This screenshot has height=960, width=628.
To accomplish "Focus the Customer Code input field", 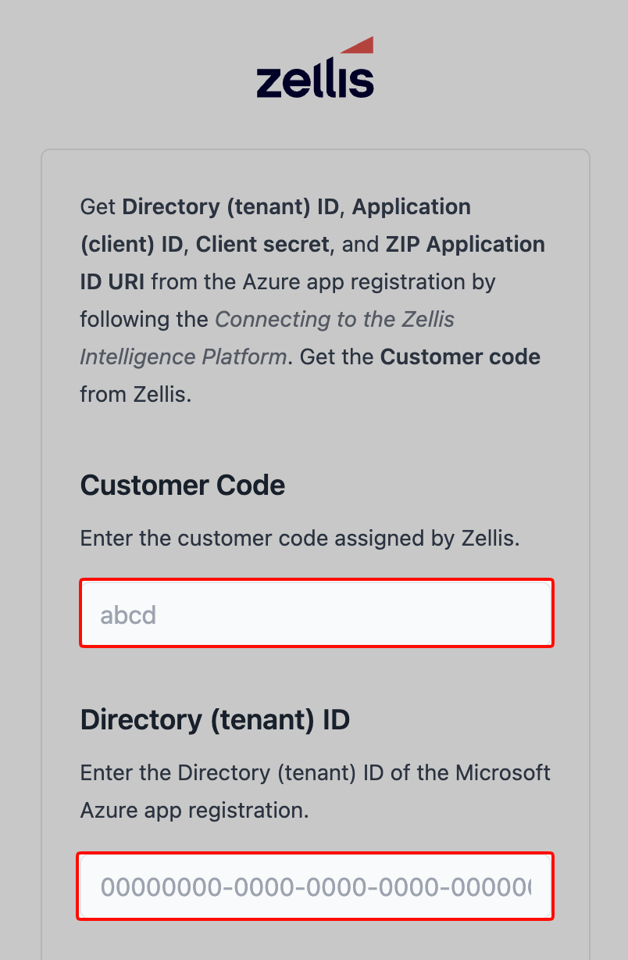I will pyautogui.click(x=316, y=613).
